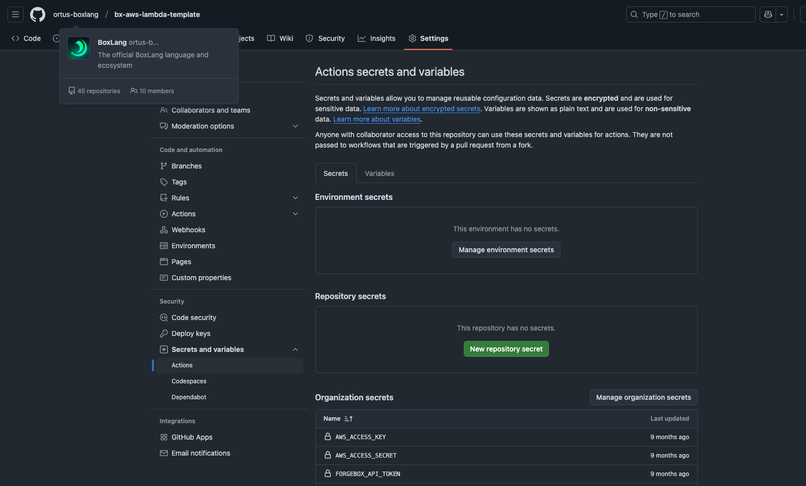
Task: Open GitHub Apps integrations page
Action: [191, 437]
